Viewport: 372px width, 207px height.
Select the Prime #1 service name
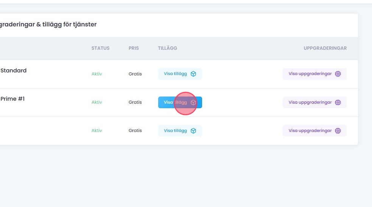click(x=12, y=99)
